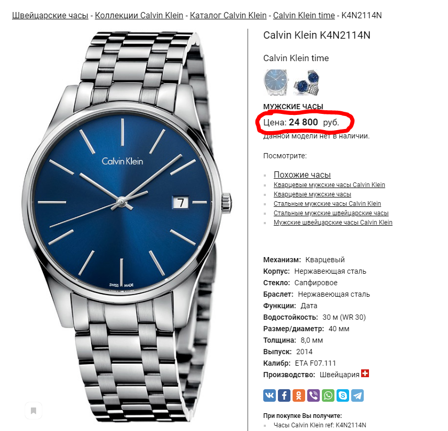Open Коллекции Calvin Klein breadcrumb

coord(139,15)
